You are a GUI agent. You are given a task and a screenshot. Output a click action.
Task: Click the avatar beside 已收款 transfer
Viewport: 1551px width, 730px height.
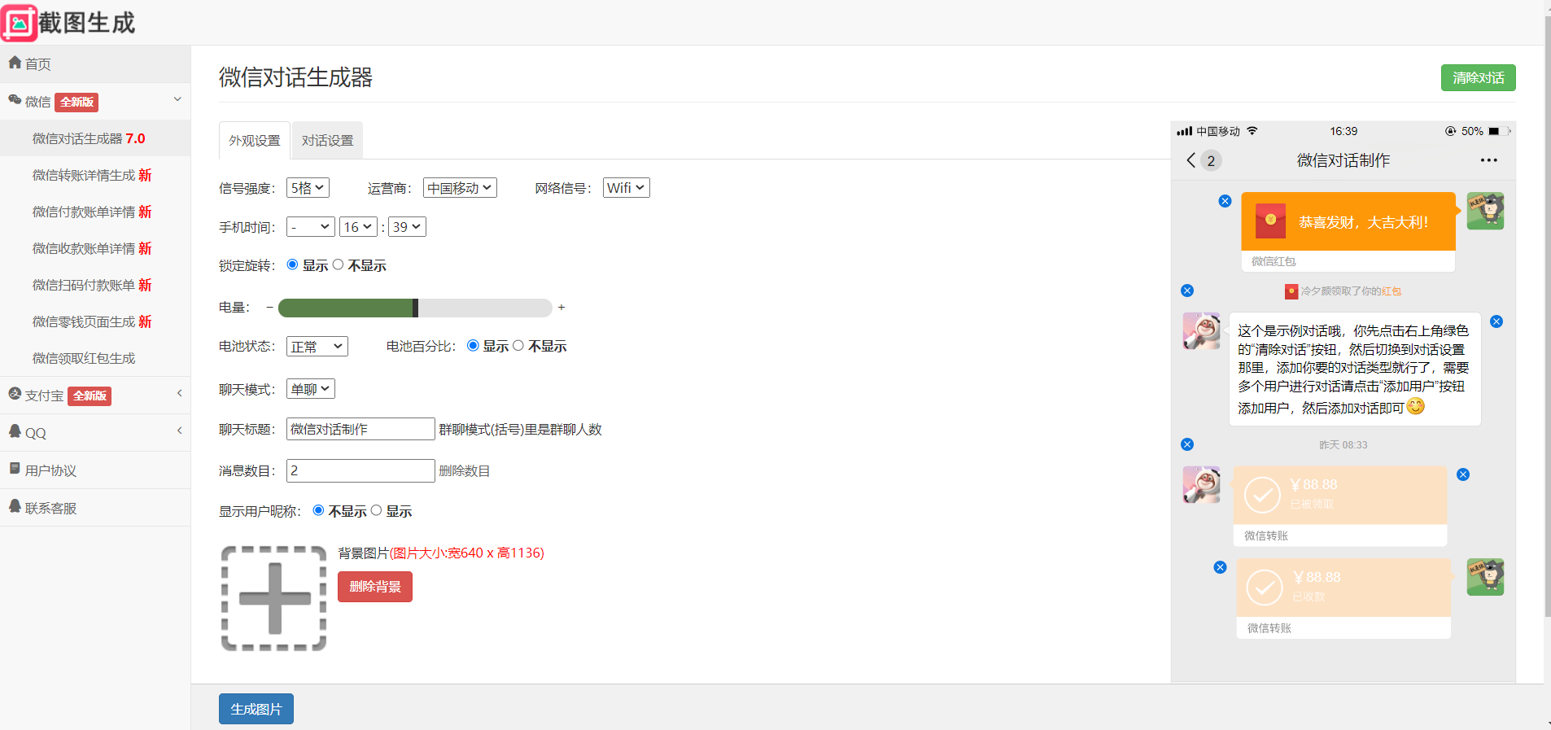1485,577
